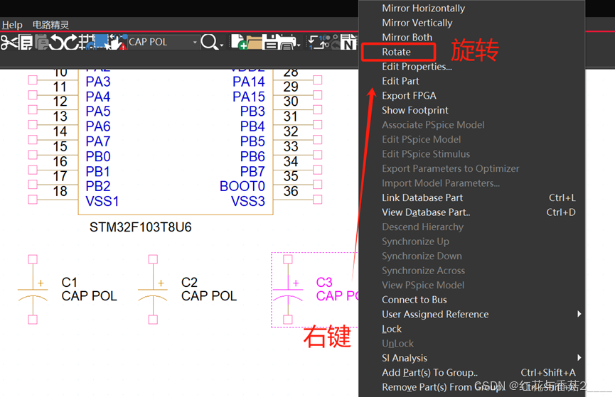Choose Add Part(s) To Group..

(x=429, y=372)
